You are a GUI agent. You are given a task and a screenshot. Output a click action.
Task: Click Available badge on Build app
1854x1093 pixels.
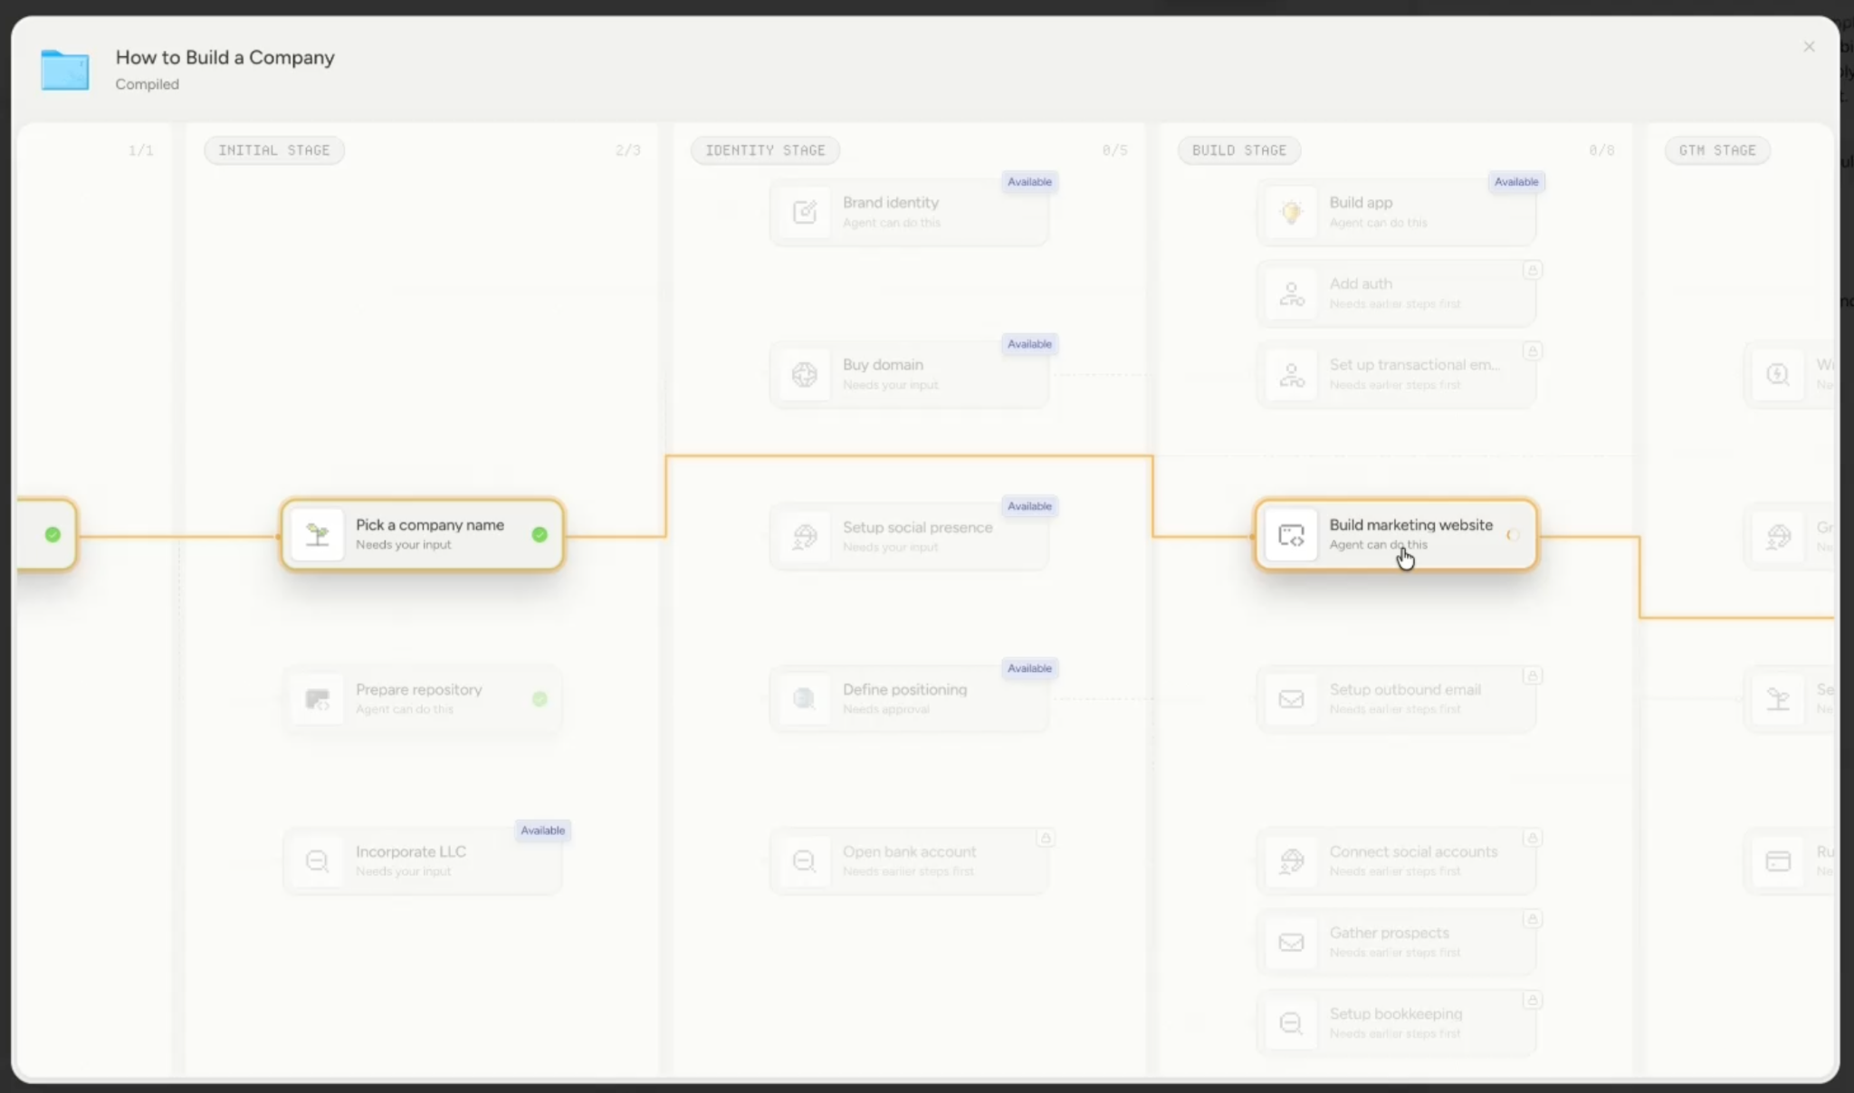(x=1516, y=182)
